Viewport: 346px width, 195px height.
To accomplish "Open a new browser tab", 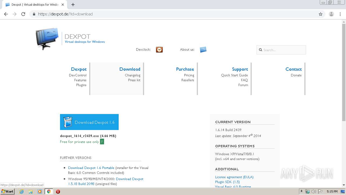I will (73, 5).
